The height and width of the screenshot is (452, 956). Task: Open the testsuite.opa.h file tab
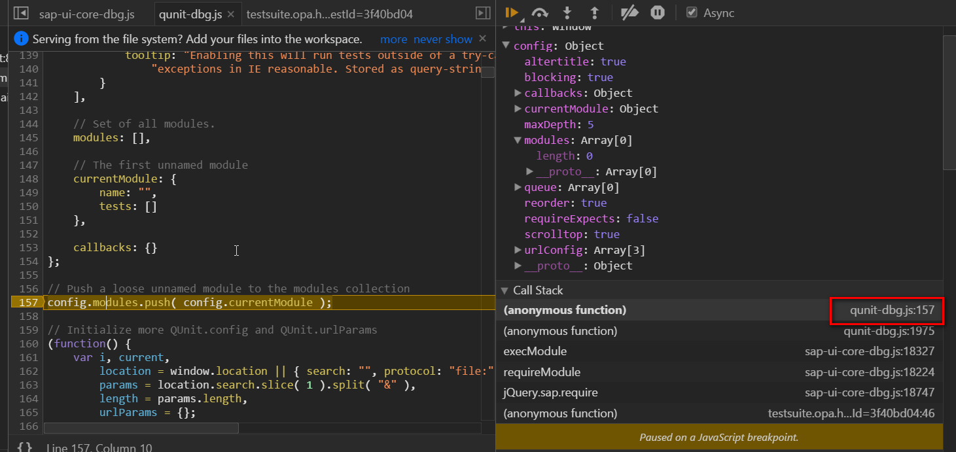[329, 14]
